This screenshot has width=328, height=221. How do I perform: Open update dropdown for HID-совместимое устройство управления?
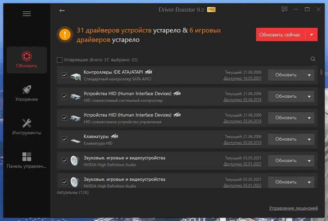coord(309,118)
